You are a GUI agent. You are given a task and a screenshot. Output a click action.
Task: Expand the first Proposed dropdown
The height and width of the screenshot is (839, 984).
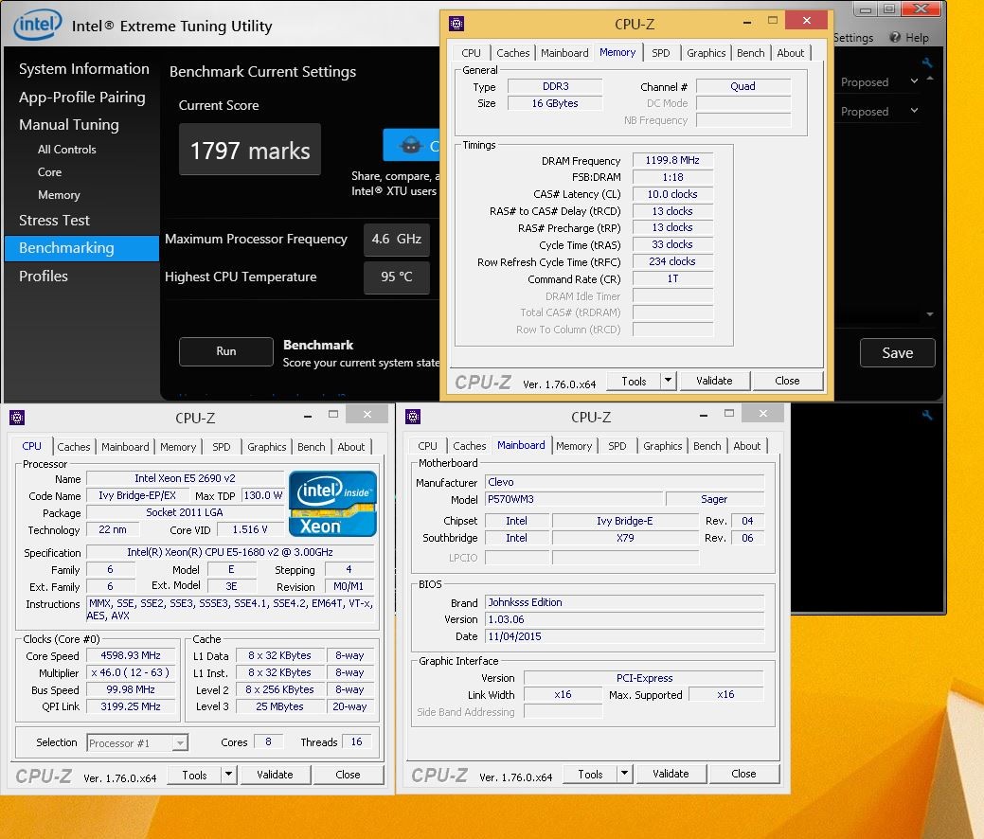click(x=914, y=82)
